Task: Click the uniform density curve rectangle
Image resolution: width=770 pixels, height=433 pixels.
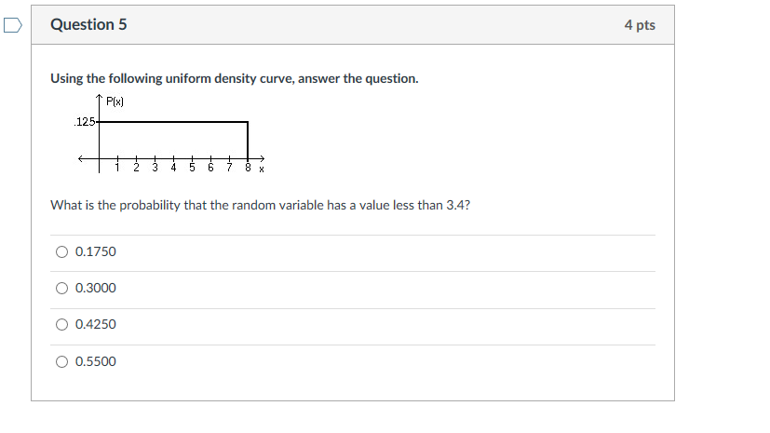Action: pos(174,140)
